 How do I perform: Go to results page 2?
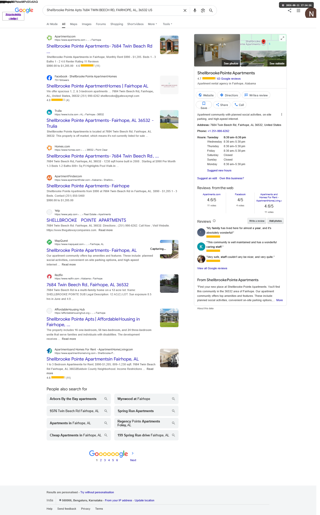pos(101,460)
